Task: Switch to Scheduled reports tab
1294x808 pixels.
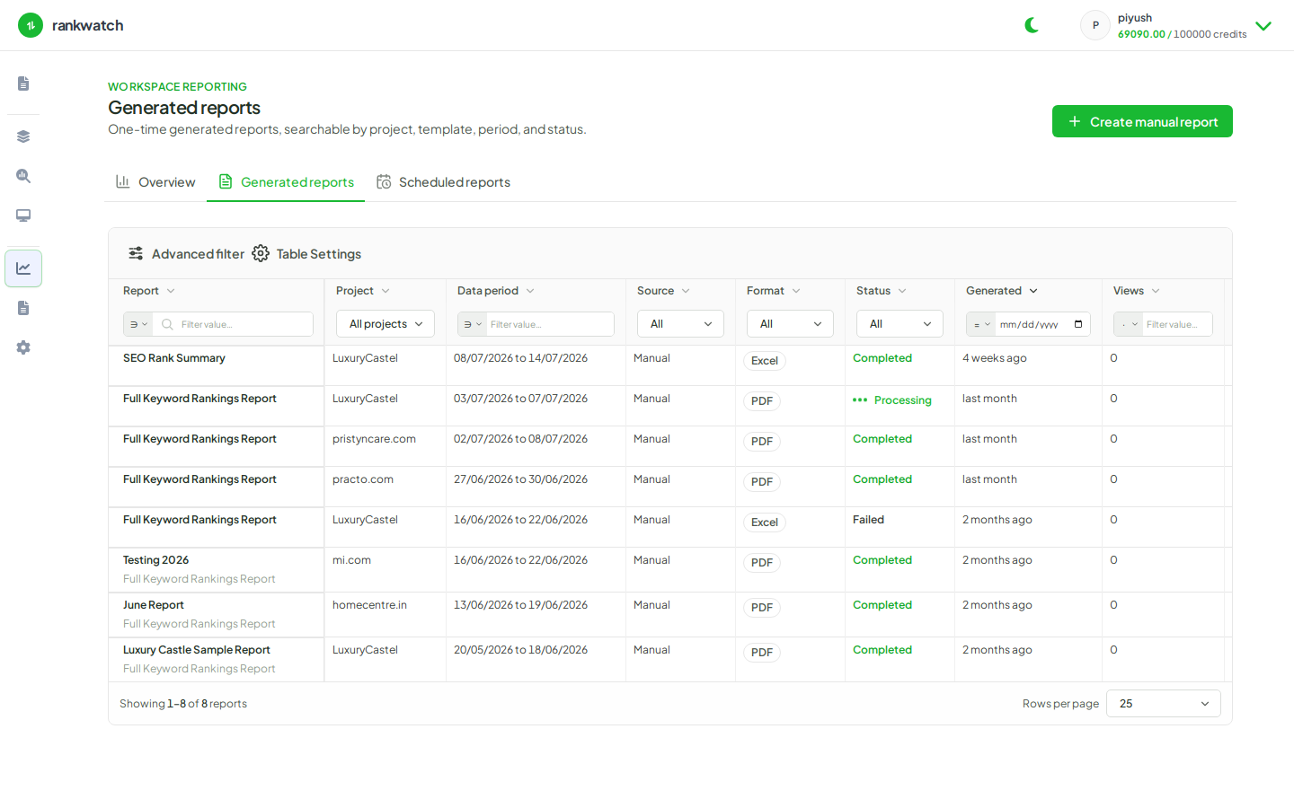Action: pos(443,182)
